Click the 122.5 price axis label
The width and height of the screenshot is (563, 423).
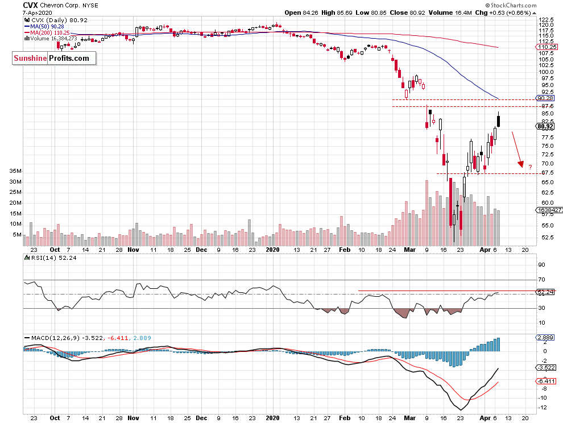point(547,19)
